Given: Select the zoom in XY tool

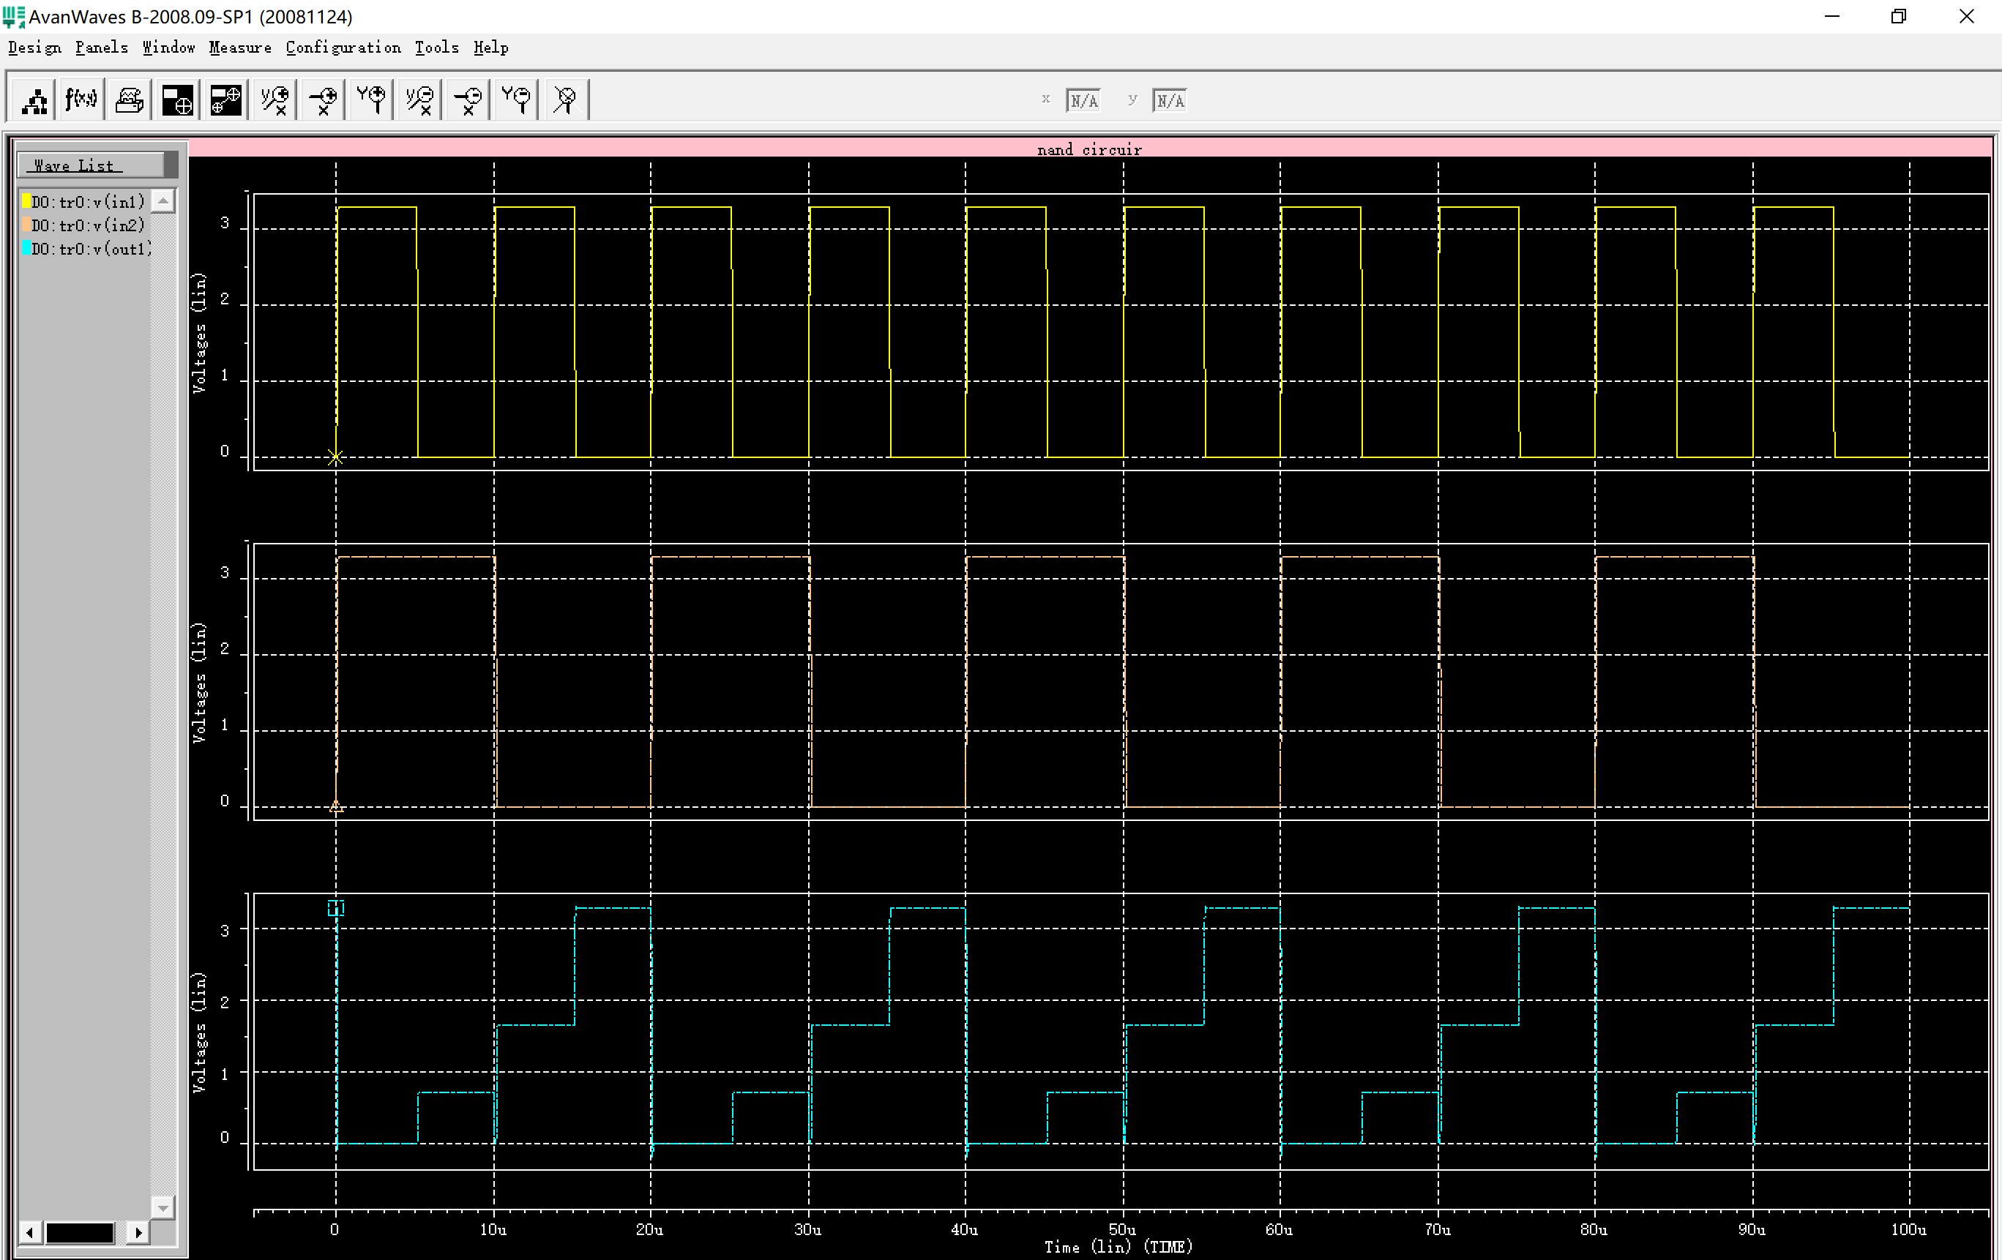Looking at the screenshot, I should click(273, 100).
